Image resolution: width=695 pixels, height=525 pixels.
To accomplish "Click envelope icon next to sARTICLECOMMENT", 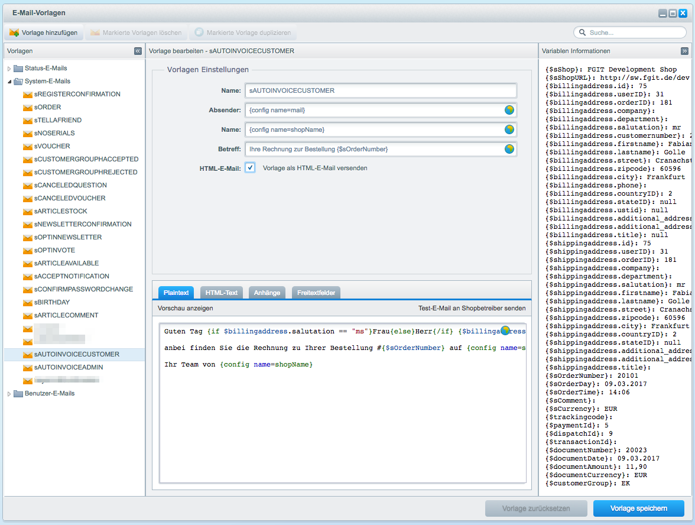I will click(x=27, y=316).
